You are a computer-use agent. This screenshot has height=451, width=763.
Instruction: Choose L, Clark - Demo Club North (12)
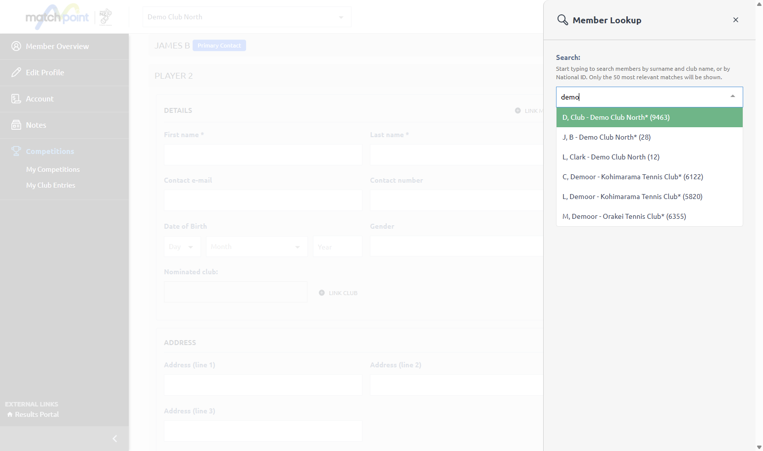[650, 157]
